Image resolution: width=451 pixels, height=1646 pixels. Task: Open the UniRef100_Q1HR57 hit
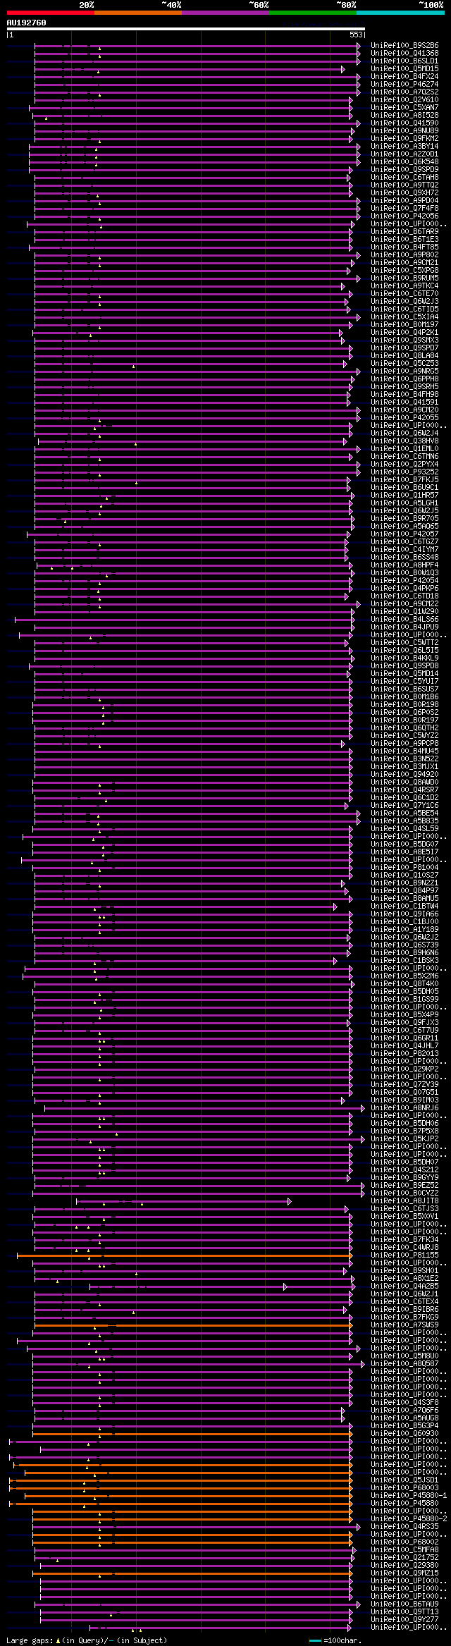(404, 496)
